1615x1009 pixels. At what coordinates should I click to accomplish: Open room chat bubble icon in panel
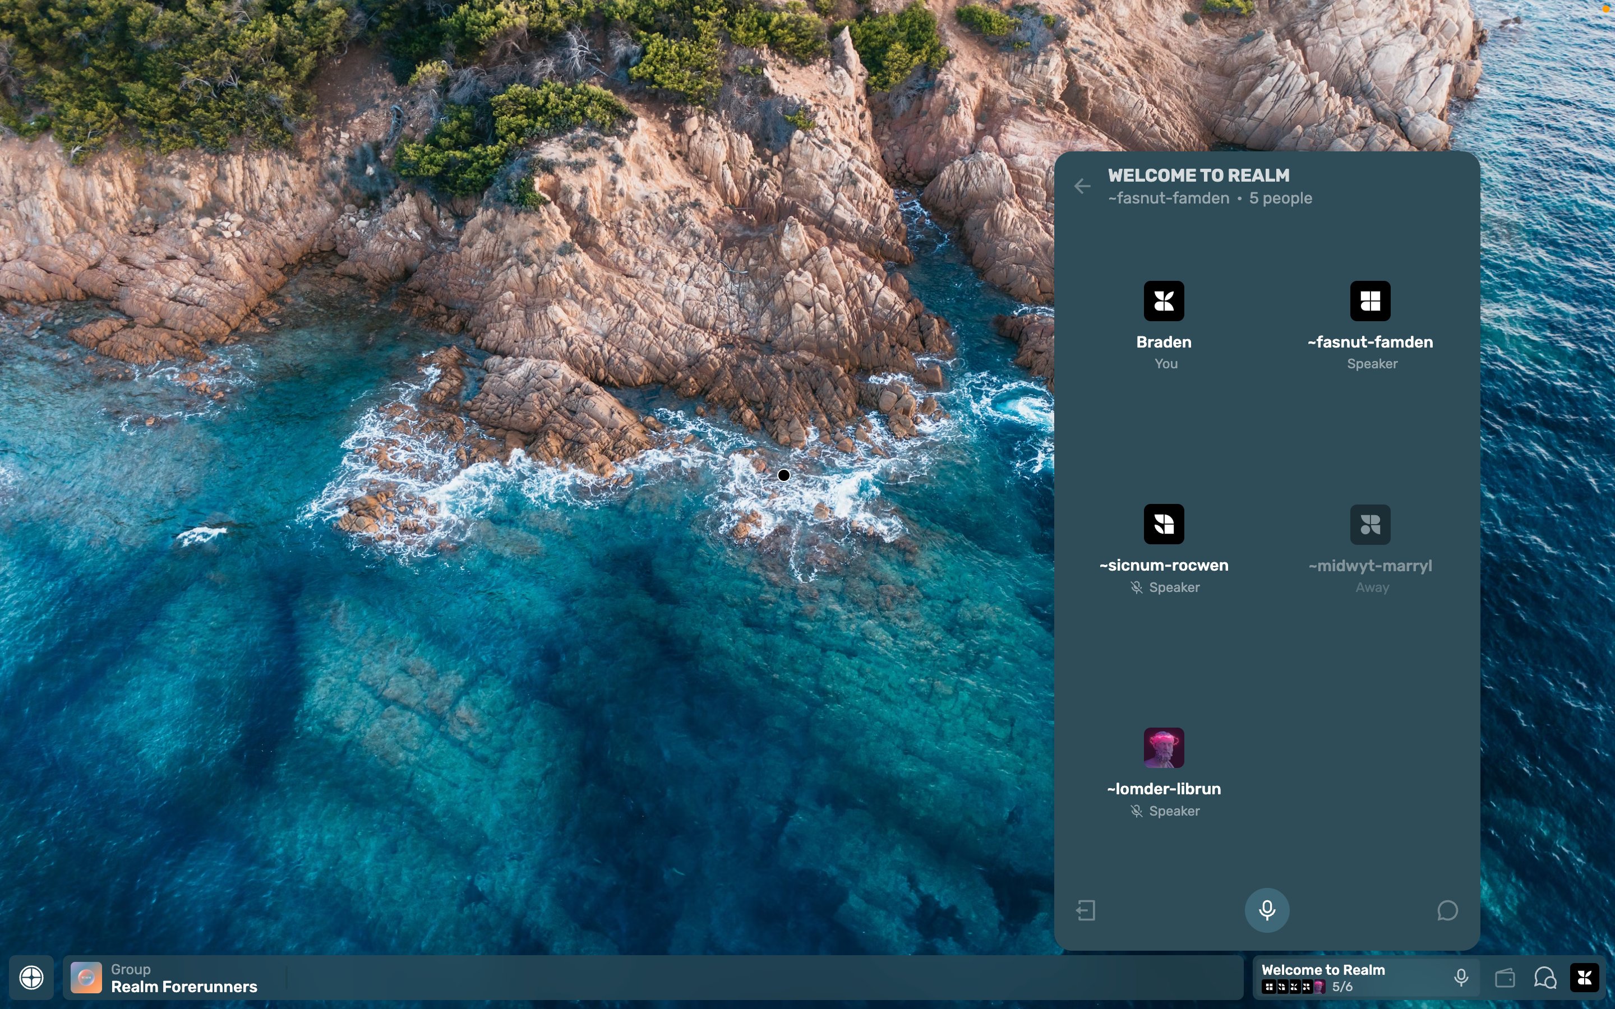[x=1447, y=910]
